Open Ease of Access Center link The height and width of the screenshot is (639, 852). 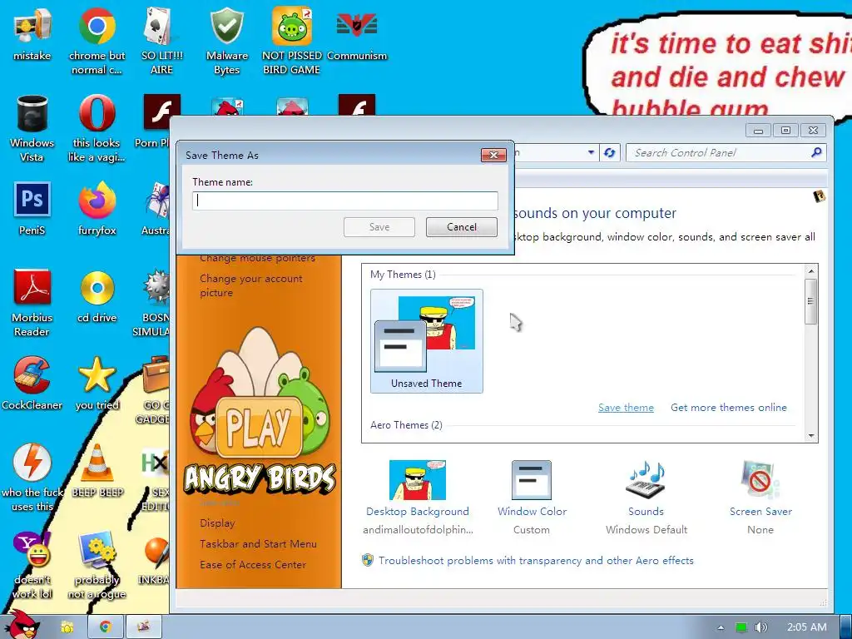253,565
